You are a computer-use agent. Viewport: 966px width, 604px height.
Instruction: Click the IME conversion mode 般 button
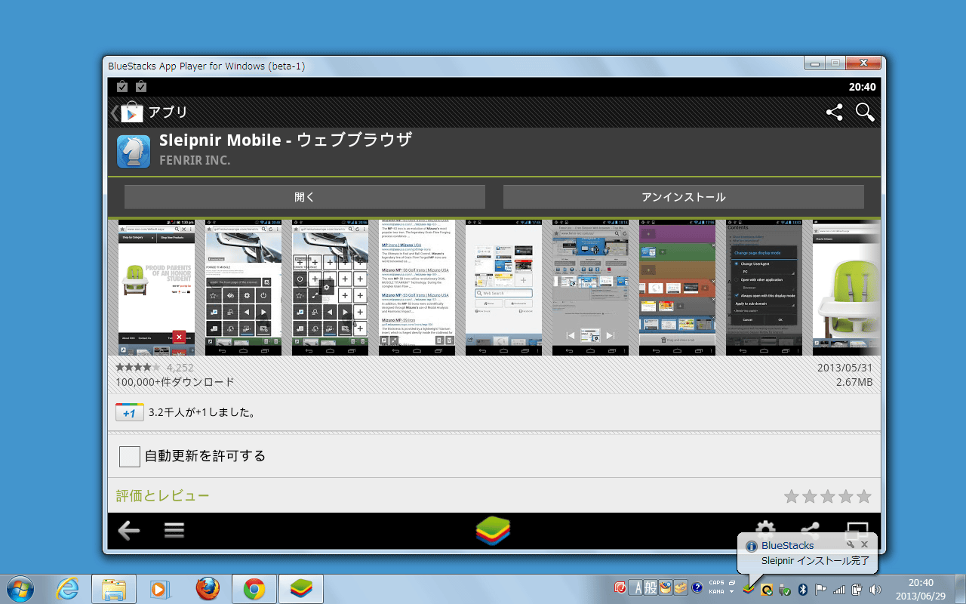[x=650, y=587]
